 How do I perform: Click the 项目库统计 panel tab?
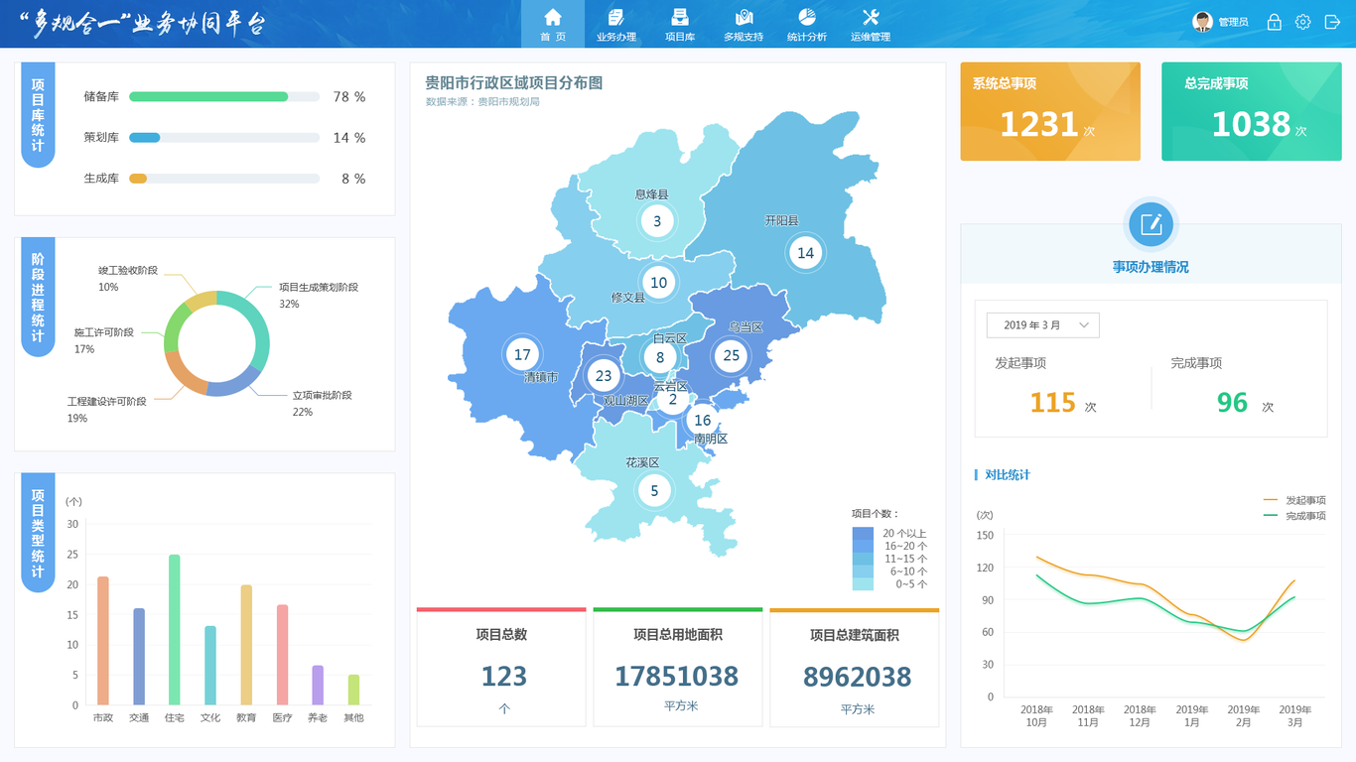[38, 115]
